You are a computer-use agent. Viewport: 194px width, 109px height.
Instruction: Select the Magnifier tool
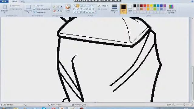[61, 11]
